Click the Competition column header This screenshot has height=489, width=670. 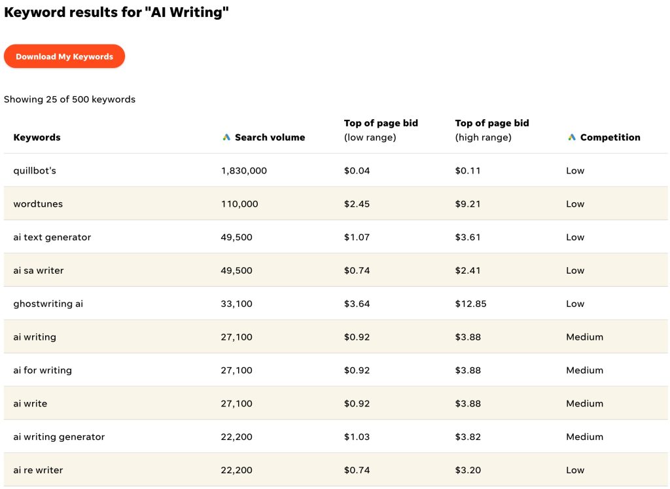610,137
